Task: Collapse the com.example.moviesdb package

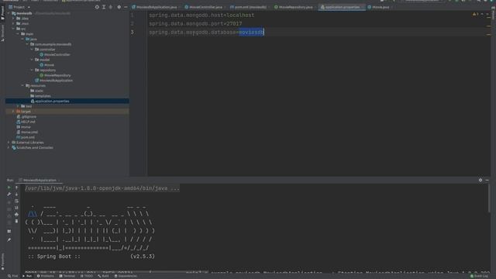Action: click(27, 44)
